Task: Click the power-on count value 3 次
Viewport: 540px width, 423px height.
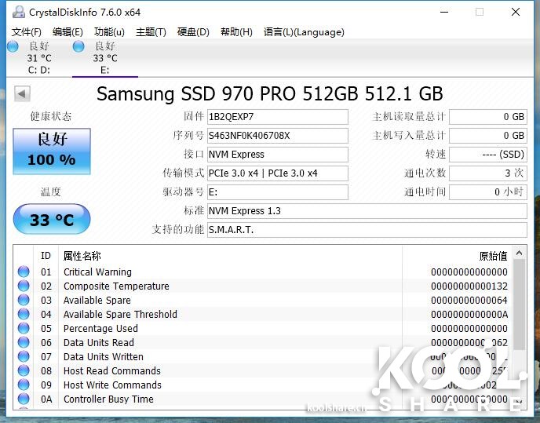Action: [488, 173]
